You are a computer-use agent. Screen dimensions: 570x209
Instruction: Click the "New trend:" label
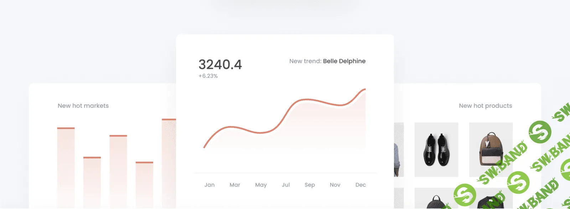305,61
